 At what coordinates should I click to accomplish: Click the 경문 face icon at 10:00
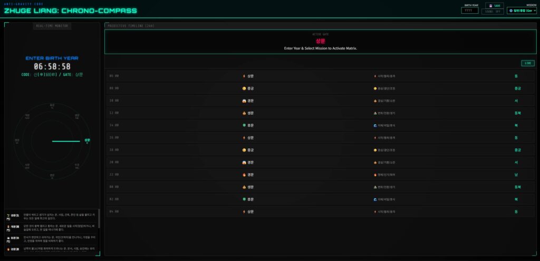(244, 101)
